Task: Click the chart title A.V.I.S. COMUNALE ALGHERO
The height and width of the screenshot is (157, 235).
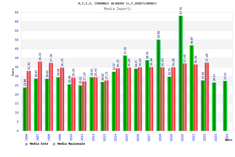Action: coord(117,3)
